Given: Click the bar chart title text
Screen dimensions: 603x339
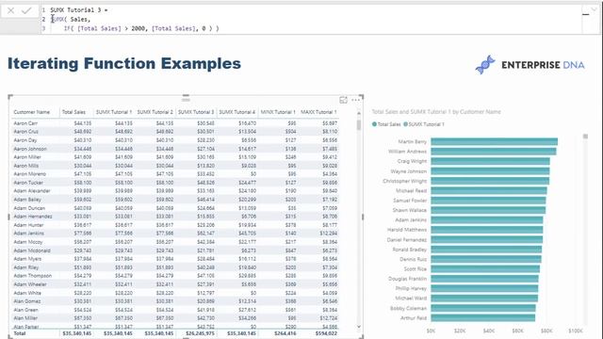Looking at the screenshot, I should coord(436,112).
